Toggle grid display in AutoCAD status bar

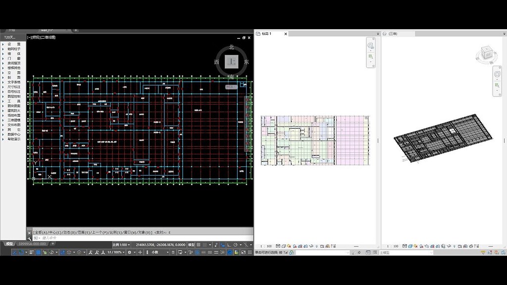(x=199, y=245)
